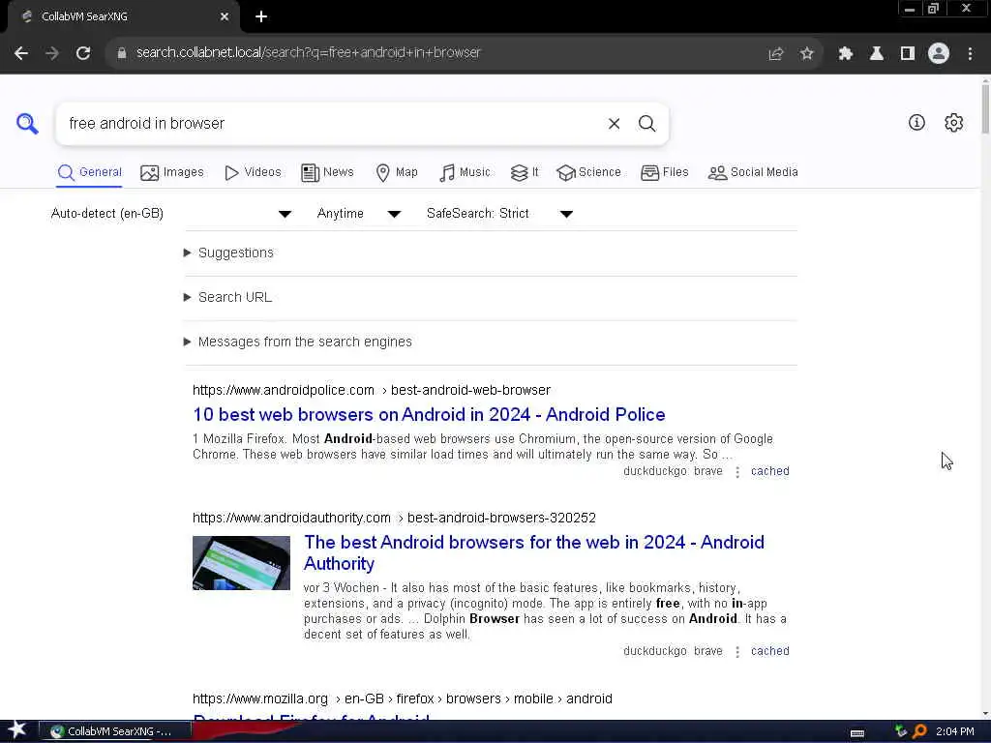Open the Anytime time range dropdown

(x=358, y=214)
